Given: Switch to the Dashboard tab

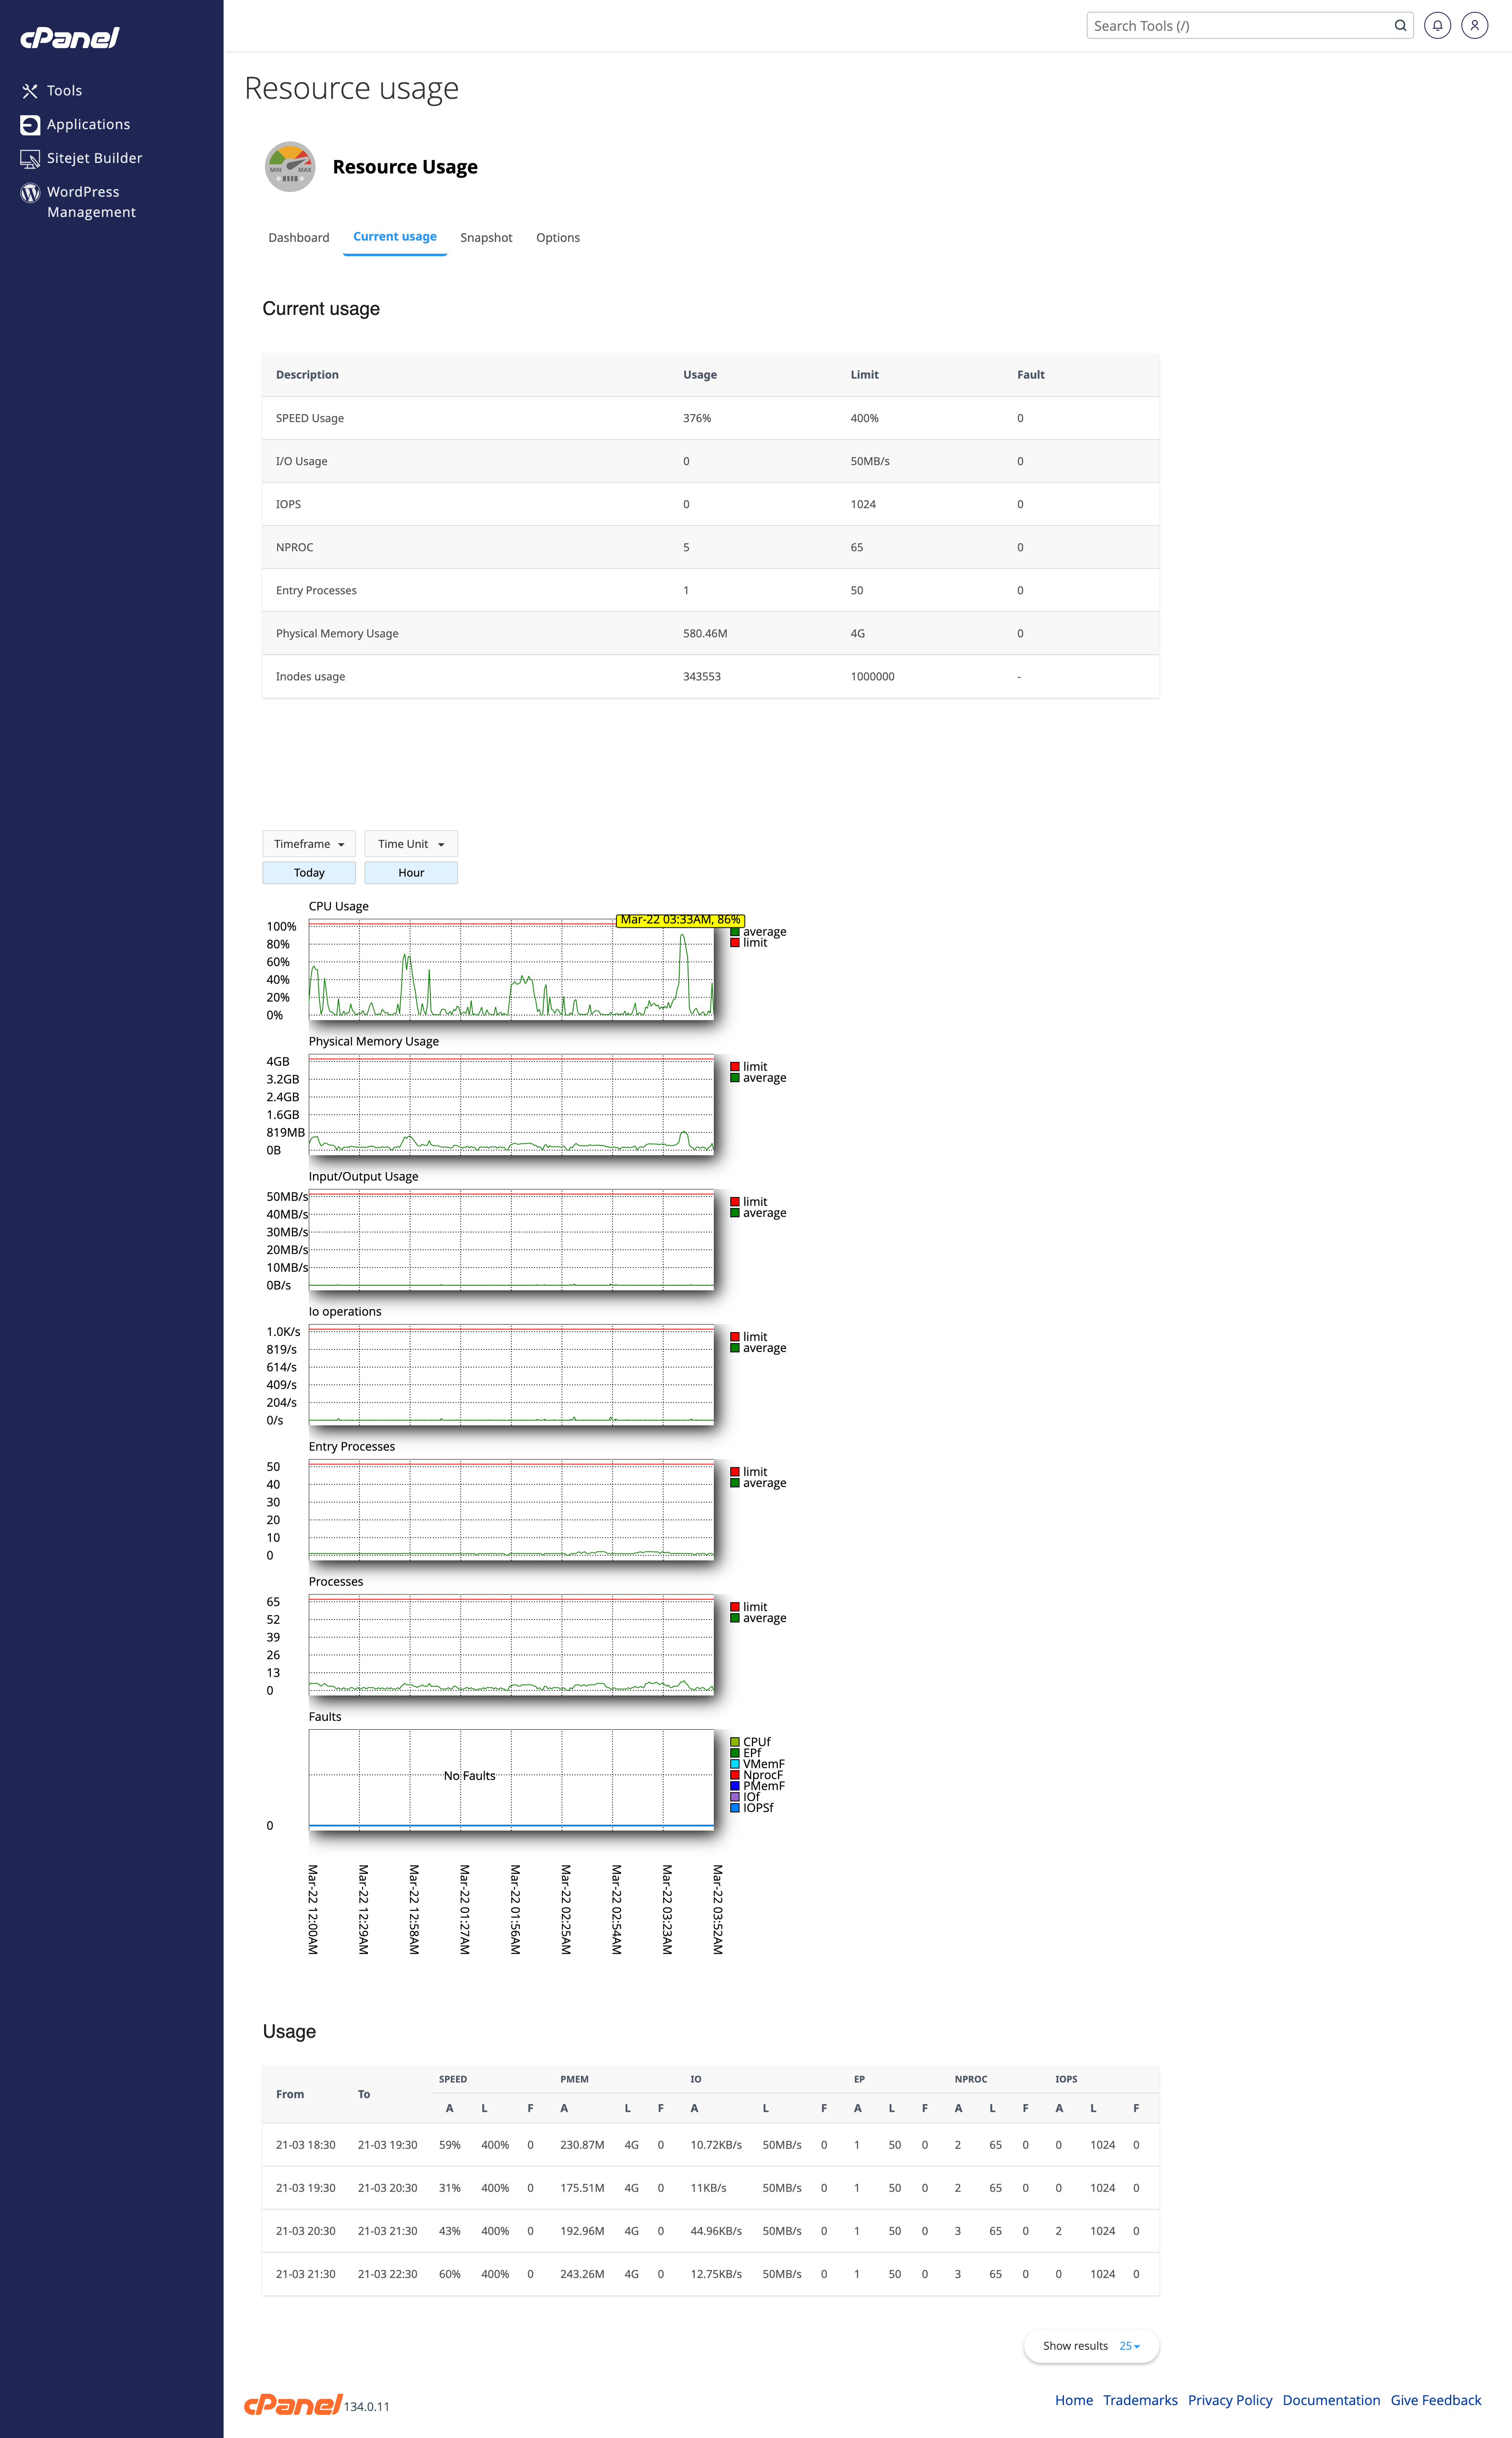Looking at the screenshot, I should 299,238.
